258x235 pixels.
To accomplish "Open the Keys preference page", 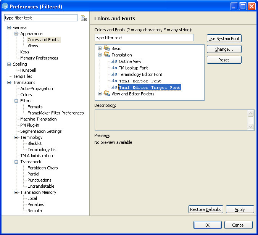I will pyautogui.click(x=24, y=52).
